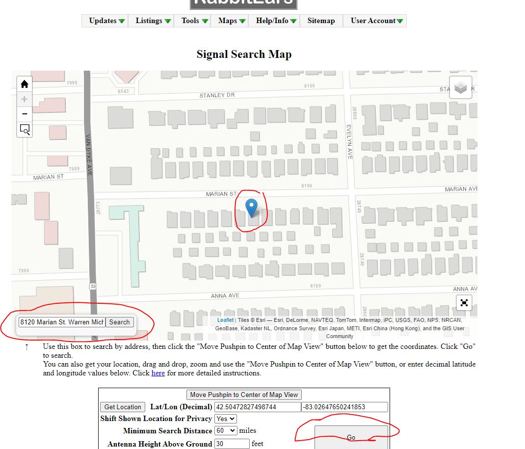525x449 pixels.
Task: Click the blue location pushpin marker
Action: coord(251,208)
